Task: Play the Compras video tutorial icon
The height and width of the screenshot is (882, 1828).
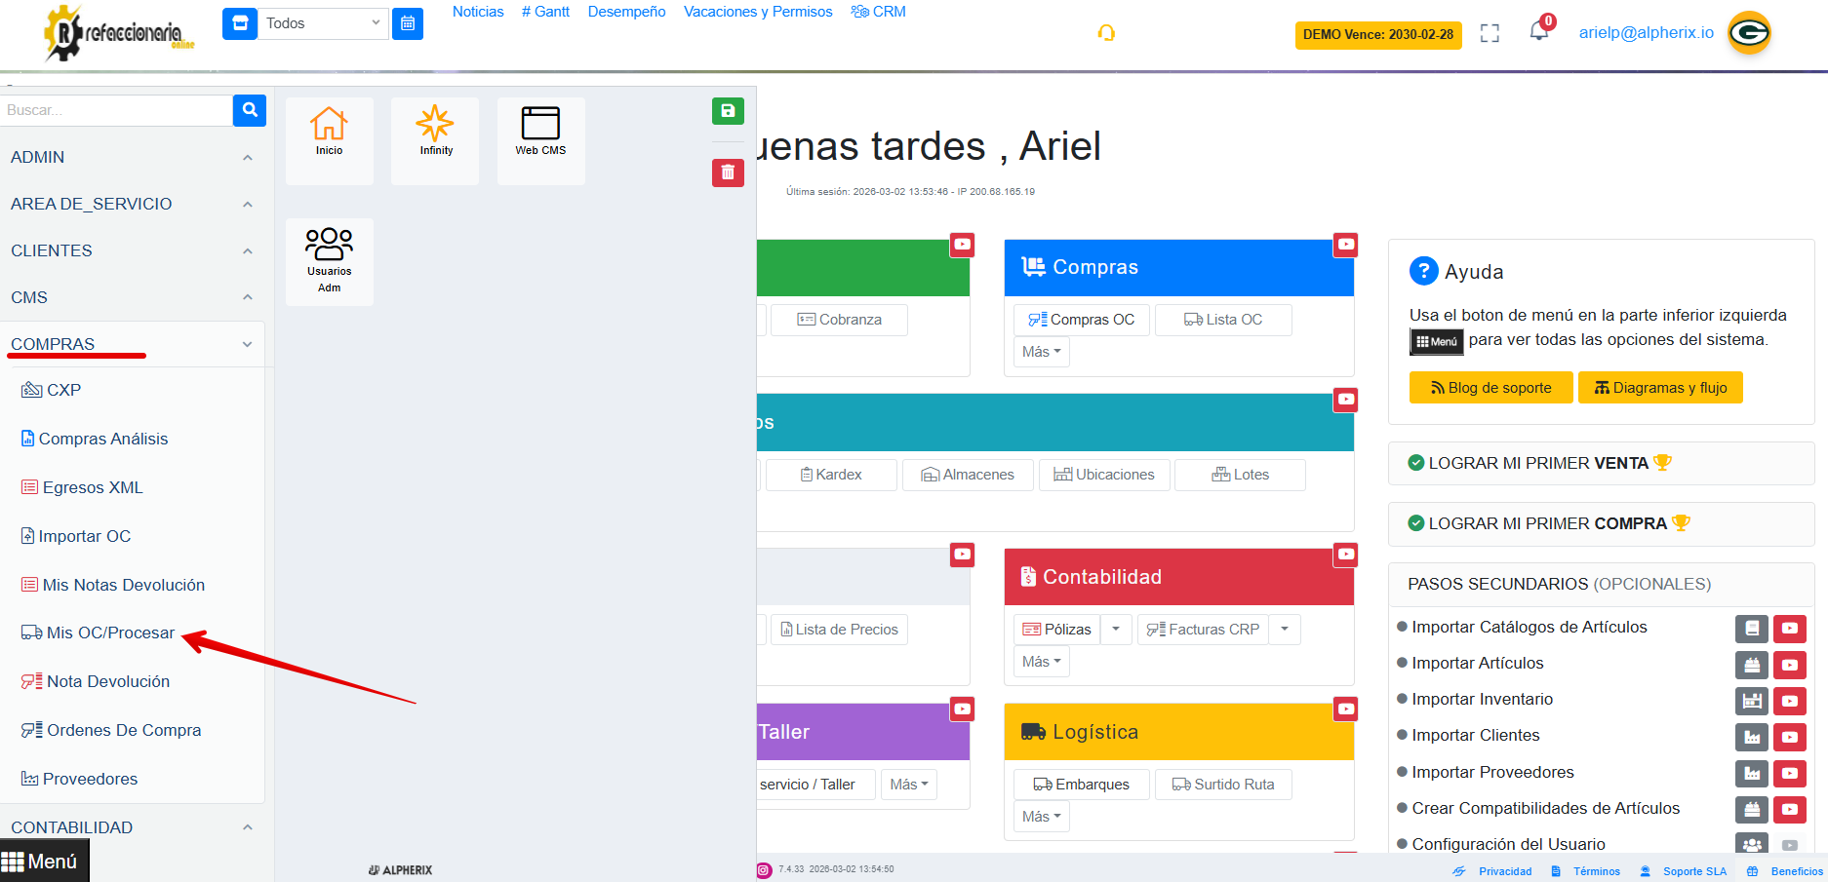Action: point(1346,245)
